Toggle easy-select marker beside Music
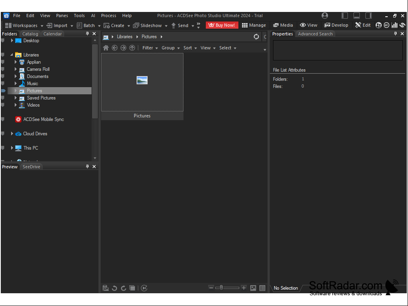Image resolution: width=408 pixels, height=306 pixels. coord(3,84)
